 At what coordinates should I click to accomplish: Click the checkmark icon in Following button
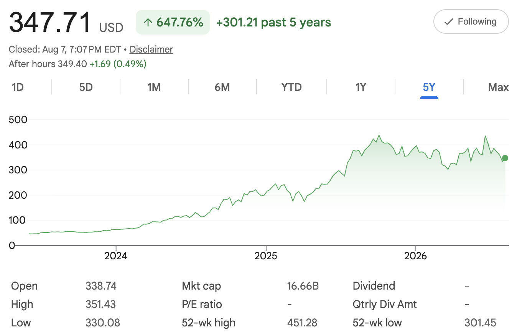click(448, 22)
